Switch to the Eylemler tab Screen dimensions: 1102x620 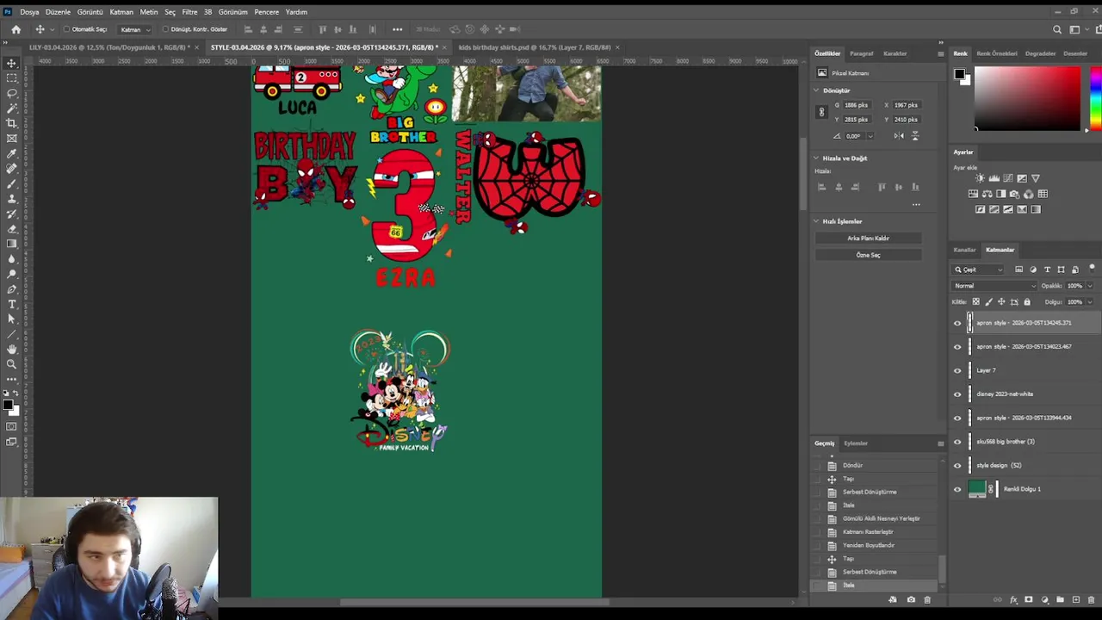pos(856,443)
